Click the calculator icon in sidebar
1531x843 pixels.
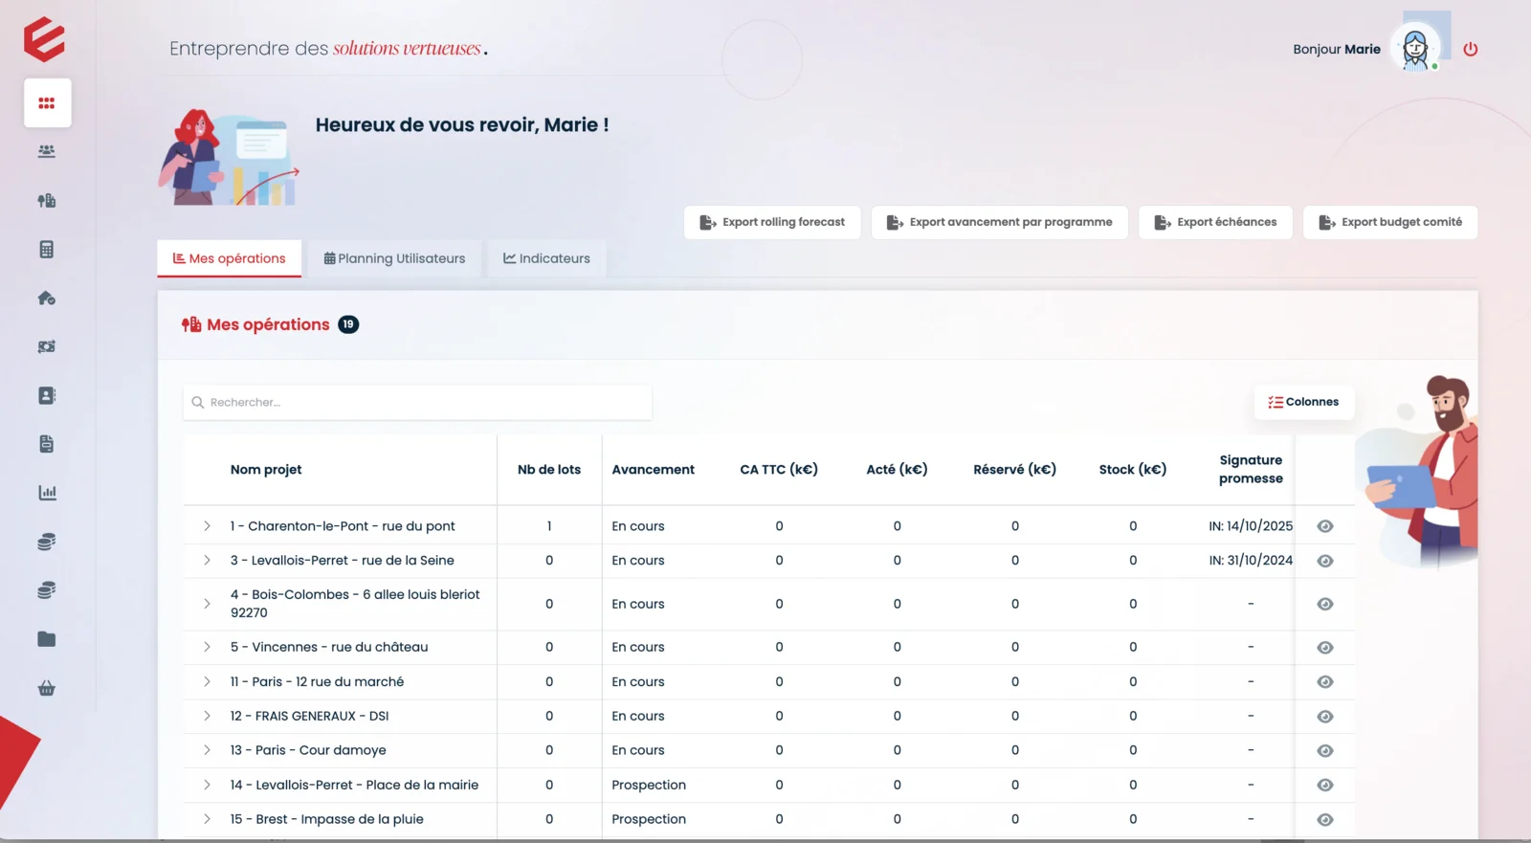pyautogui.click(x=46, y=250)
